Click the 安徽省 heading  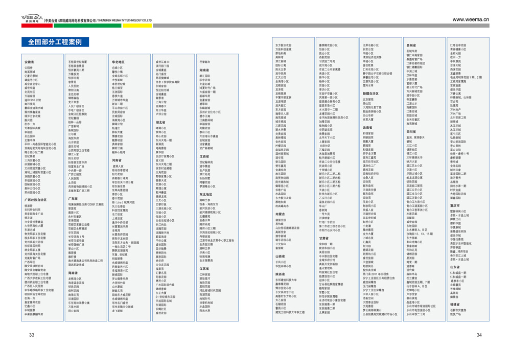pyautogui.click(x=29, y=62)
